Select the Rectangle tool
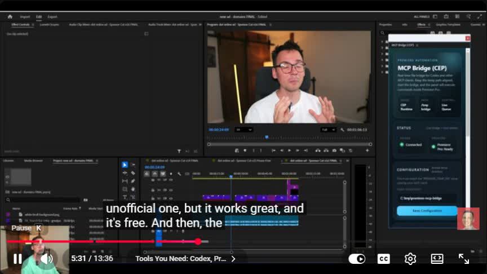The width and height of the screenshot is (487, 274). (x=125, y=189)
